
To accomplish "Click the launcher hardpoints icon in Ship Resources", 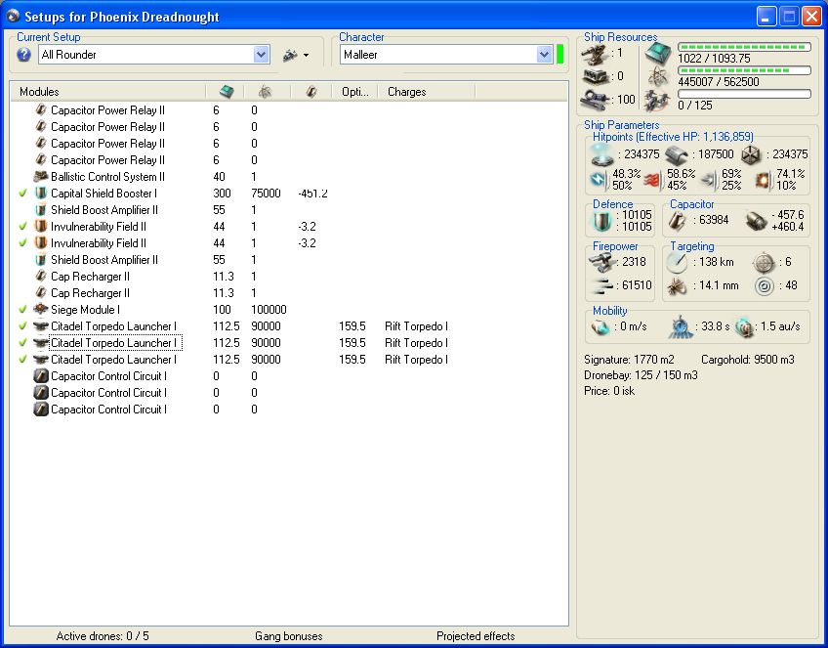I will (594, 54).
